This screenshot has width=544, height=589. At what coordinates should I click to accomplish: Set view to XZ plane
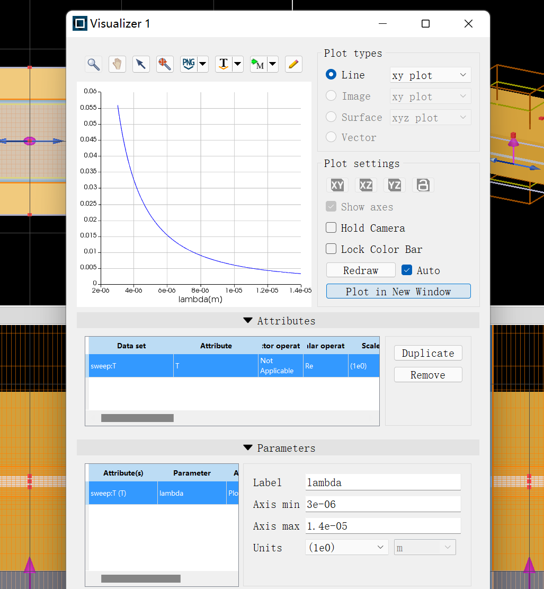tap(365, 185)
